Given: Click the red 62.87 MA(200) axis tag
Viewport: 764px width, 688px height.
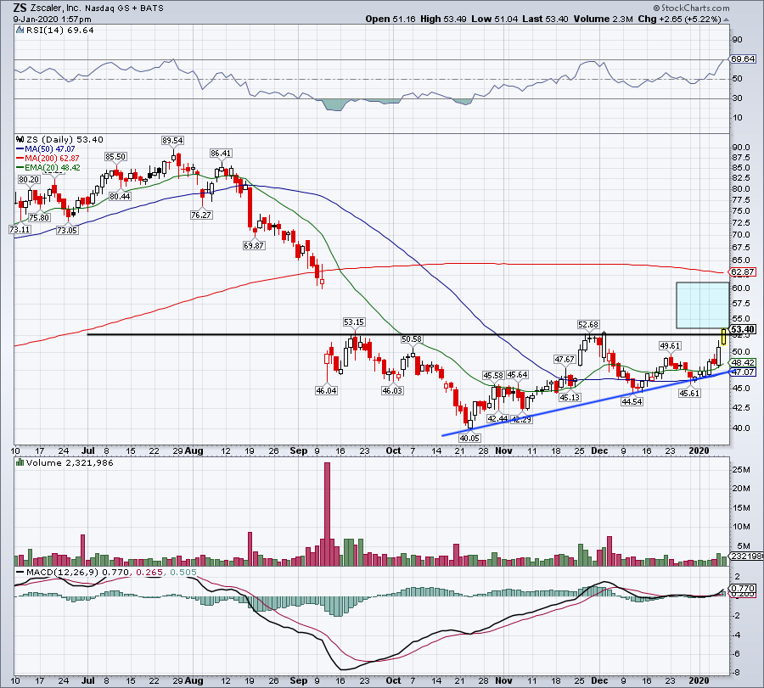Looking at the screenshot, I should [743, 271].
